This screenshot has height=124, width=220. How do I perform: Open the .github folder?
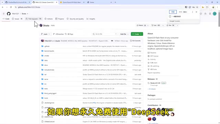point(47,46)
